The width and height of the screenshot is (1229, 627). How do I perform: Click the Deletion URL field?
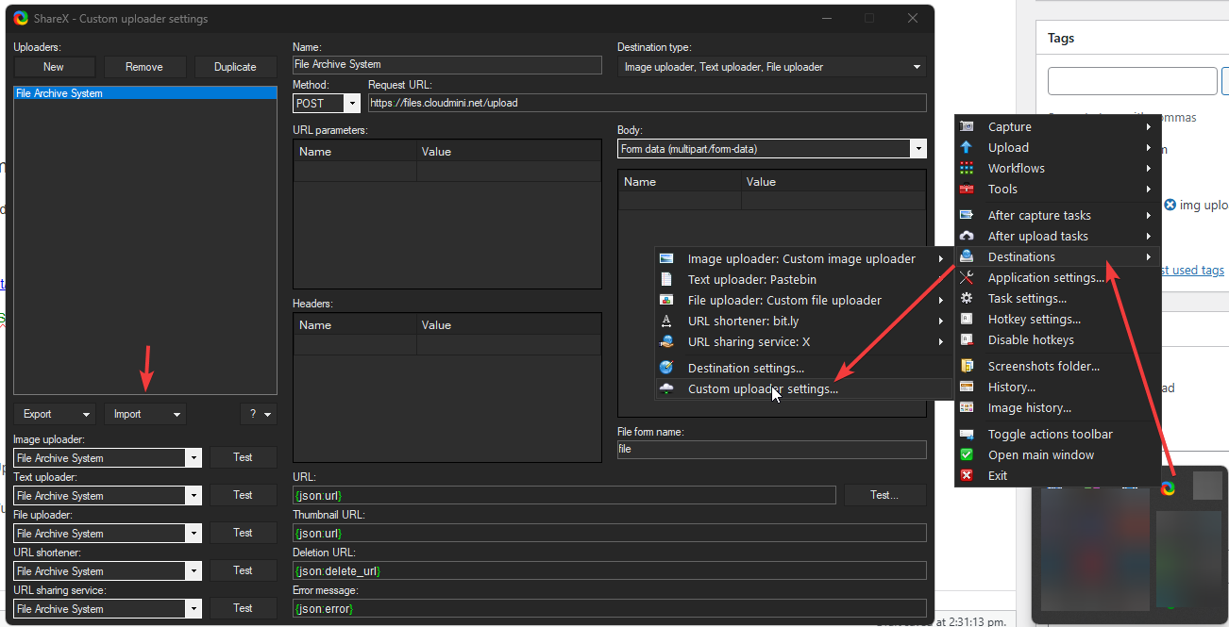[x=610, y=570]
